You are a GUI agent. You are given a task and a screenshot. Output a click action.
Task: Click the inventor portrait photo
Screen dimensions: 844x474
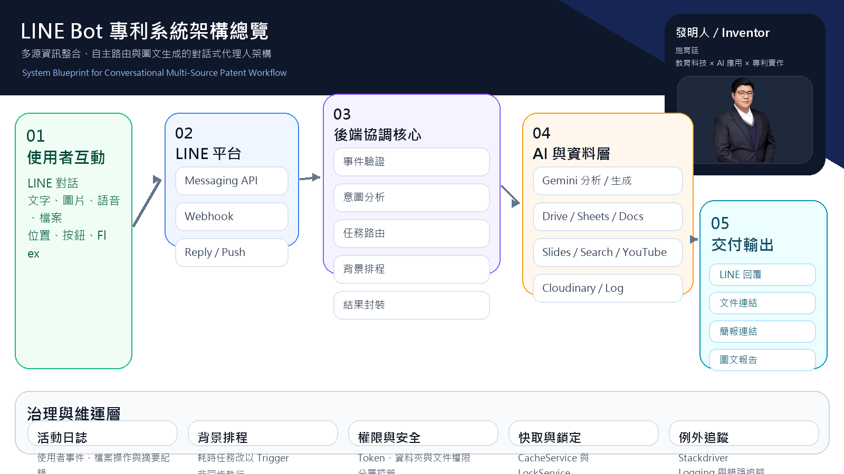[x=745, y=120]
